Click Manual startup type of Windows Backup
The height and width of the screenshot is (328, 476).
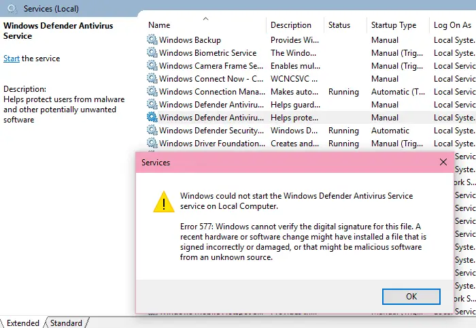coord(385,40)
